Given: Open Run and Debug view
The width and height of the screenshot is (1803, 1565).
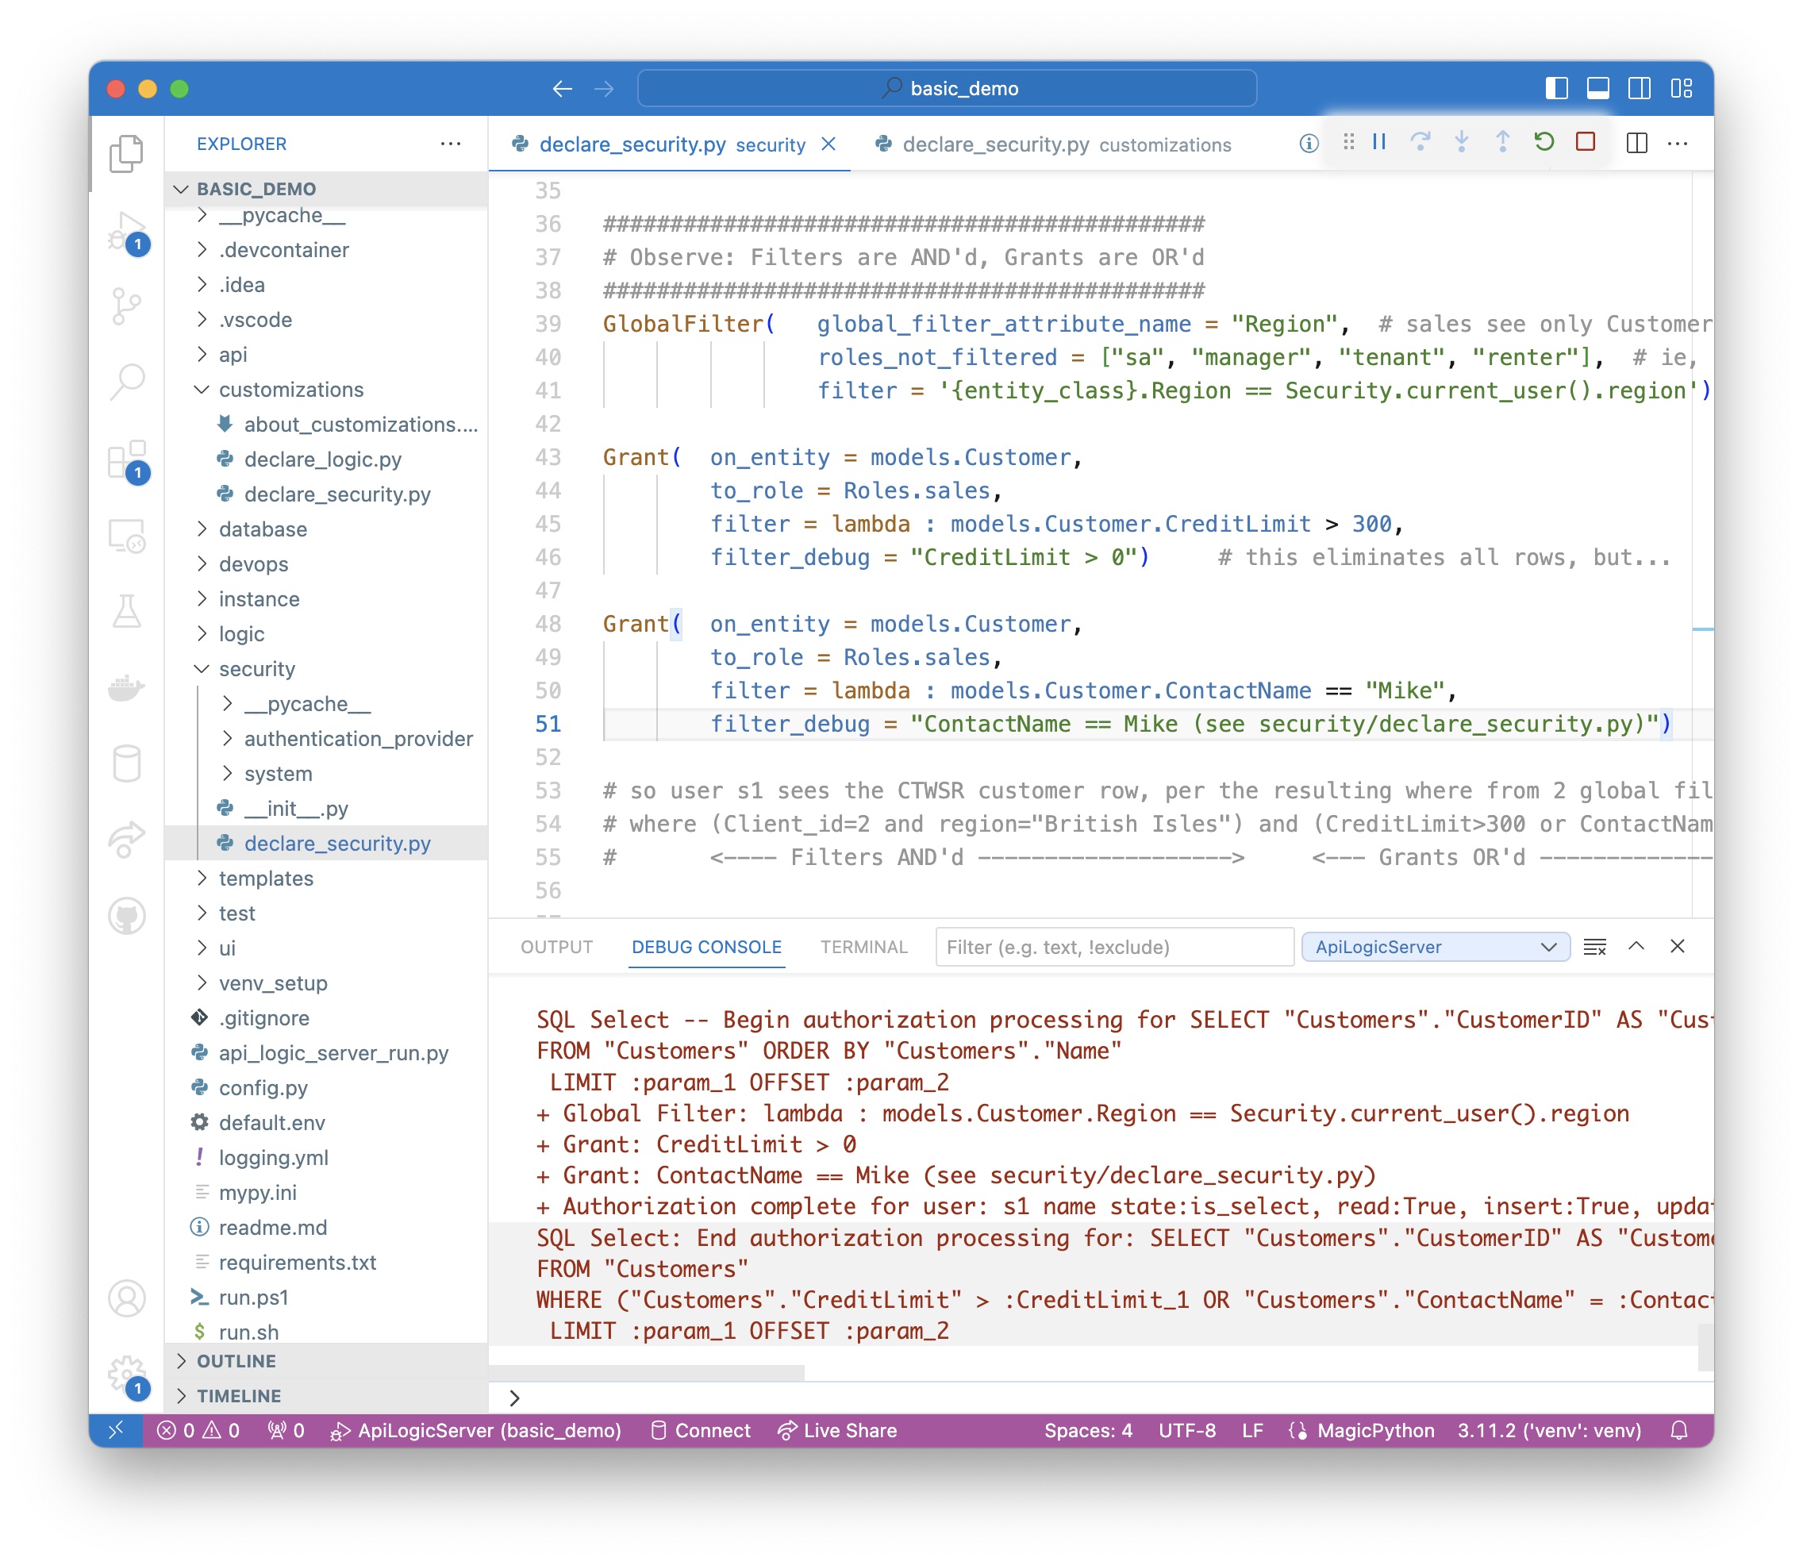Looking at the screenshot, I should pos(127,232).
